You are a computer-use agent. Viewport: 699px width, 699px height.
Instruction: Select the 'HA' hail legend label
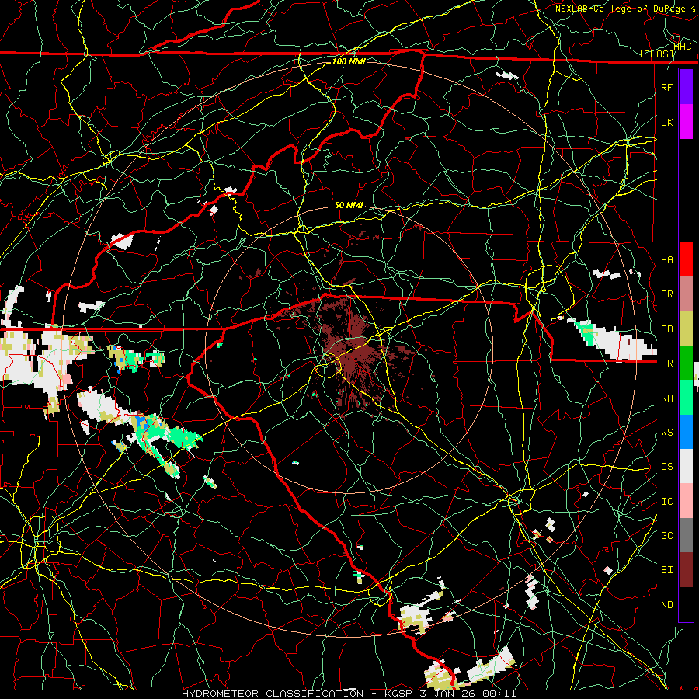[x=666, y=259]
